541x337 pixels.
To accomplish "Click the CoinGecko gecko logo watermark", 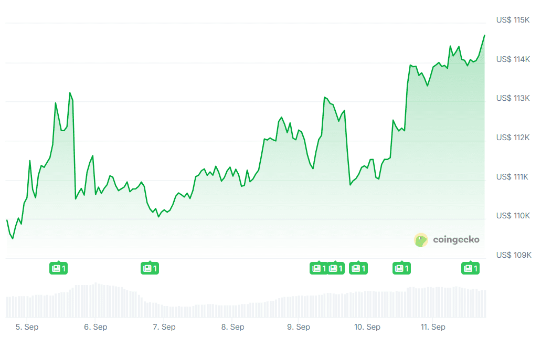I will pos(421,240).
